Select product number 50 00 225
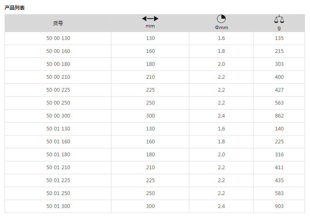This screenshot has height=218, width=310. coord(58,90)
